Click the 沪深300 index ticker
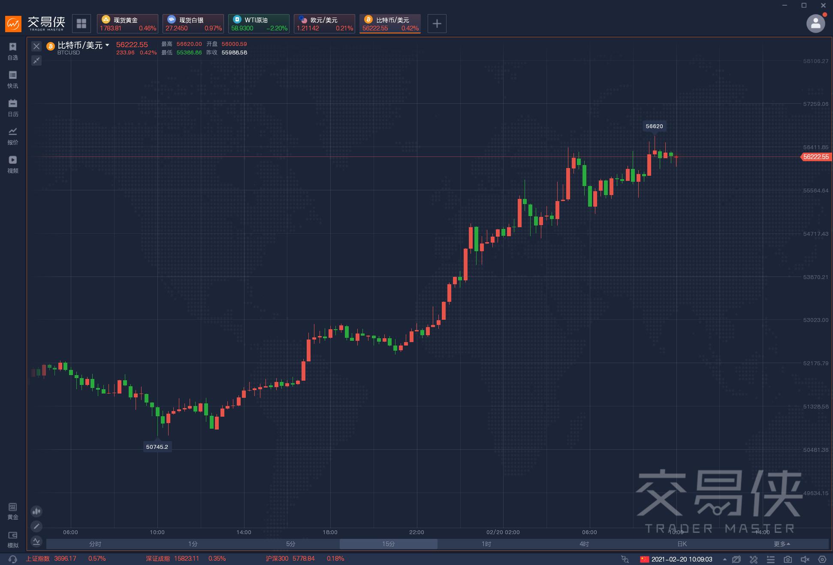 click(x=305, y=559)
